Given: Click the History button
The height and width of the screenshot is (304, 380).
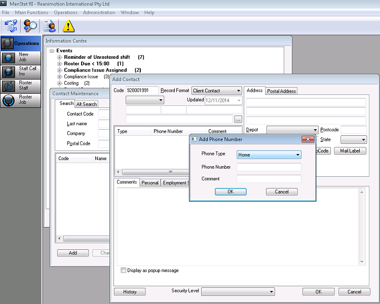Looking at the screenshot, I should [x=130, y=292].
